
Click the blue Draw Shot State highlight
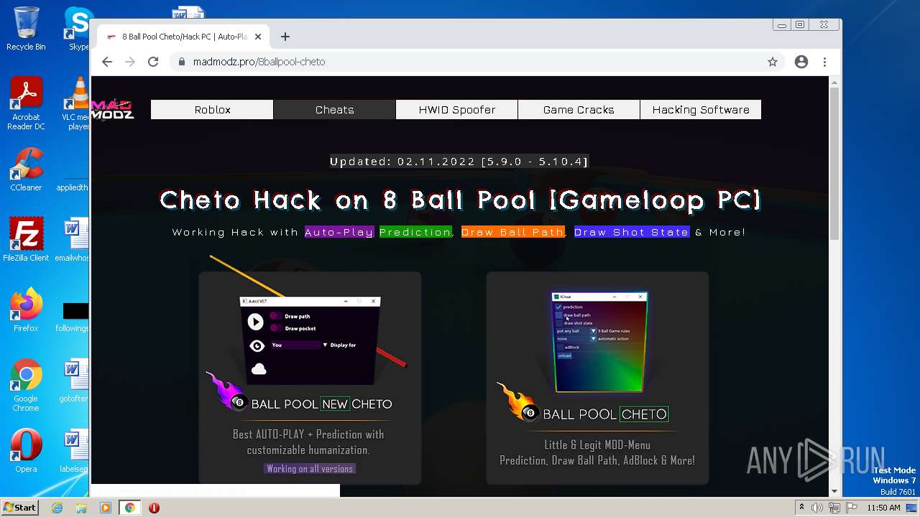tap(632, 232)
